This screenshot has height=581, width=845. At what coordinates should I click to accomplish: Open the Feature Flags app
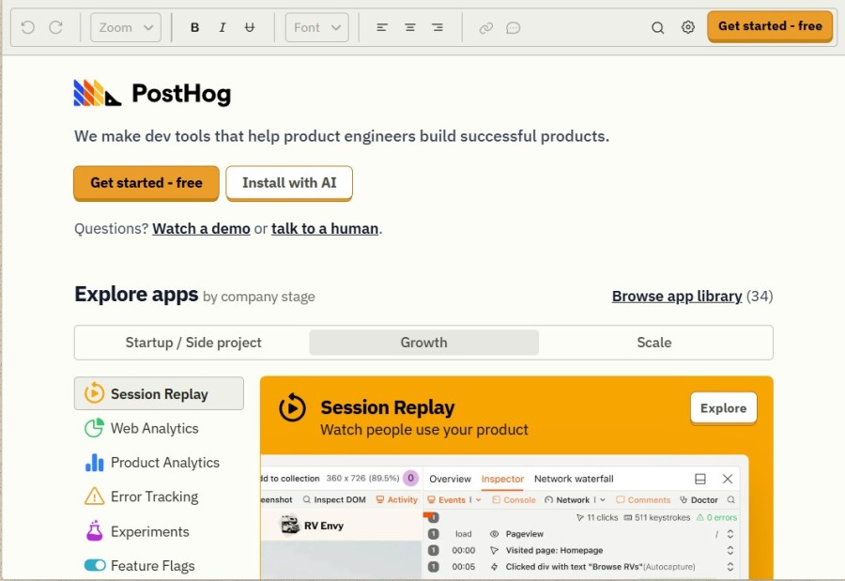[x=155, y=565]
